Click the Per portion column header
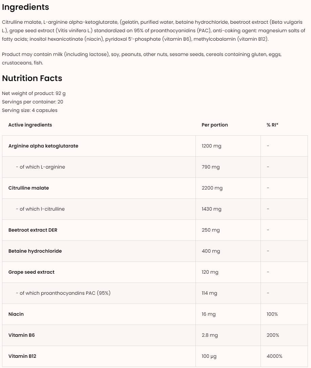311x368 pixels. tap(215, 125)
